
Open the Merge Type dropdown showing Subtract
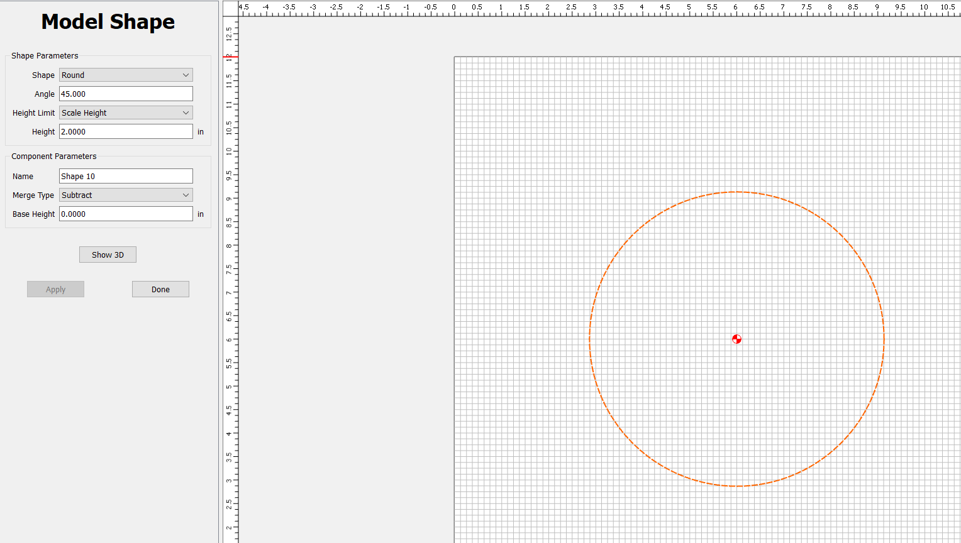click(x=126, y=195)
